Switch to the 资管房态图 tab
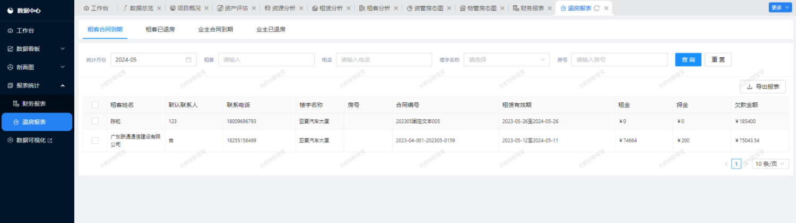Screen dimensions: 796x223 pyautogui.click(x=426, y=8)
